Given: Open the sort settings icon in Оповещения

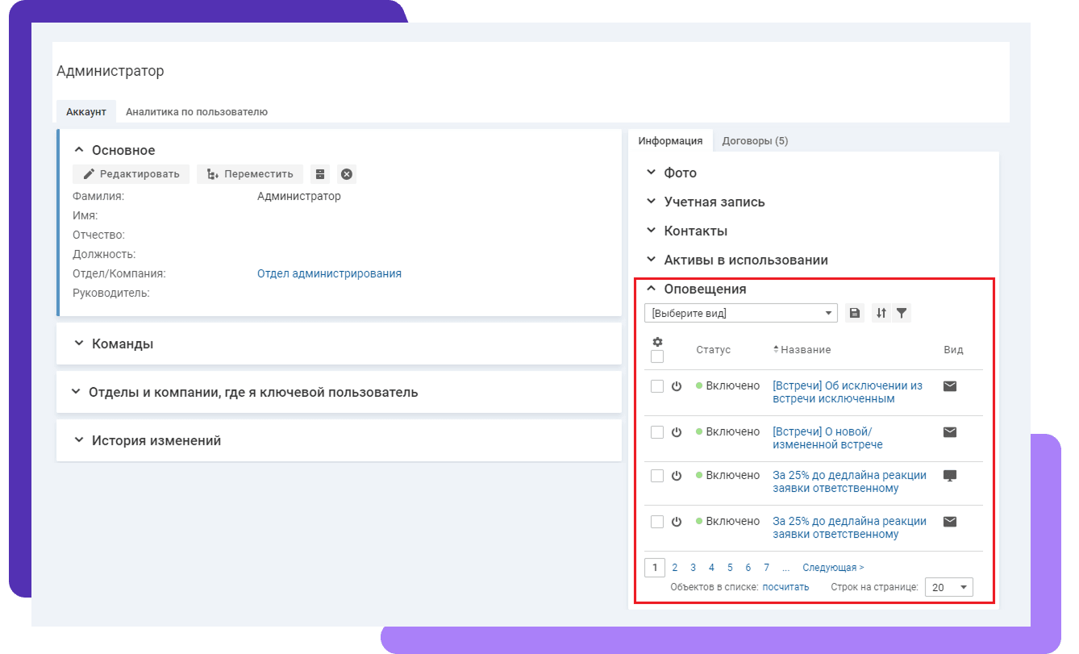Looking at the screenshot, I should tap(881, 313).
